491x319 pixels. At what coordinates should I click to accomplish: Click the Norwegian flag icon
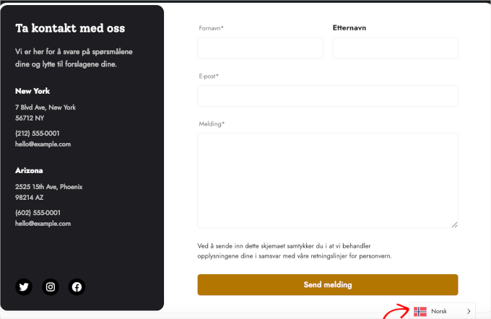(420, 311)
